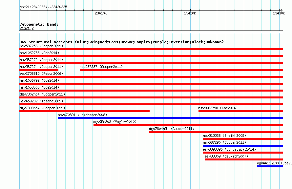Select nsv1058500 (Coe2014) label
292x189 pixels.
(39, 87)
